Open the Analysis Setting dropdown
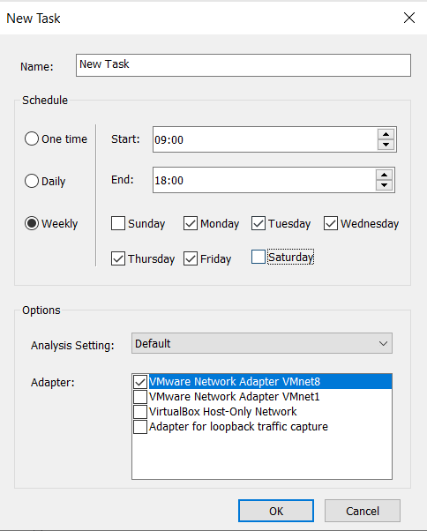The image size is (427, 531). click(x=262, y=343)
